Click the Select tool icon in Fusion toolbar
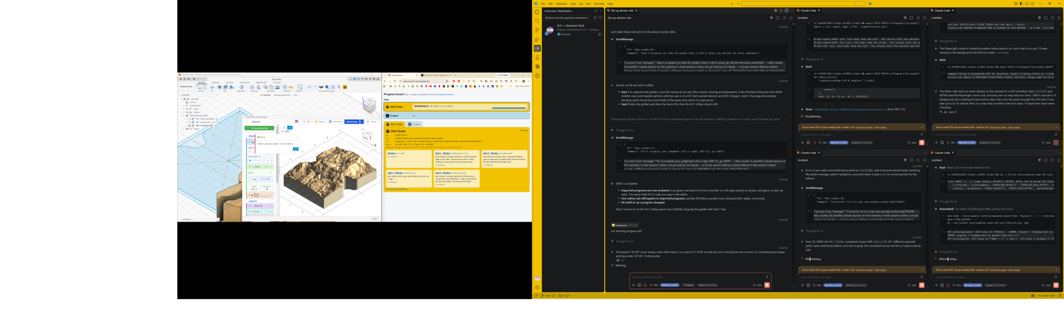Image resolution: width=1064 pixels, height=333 pixels. click(300, 87)
